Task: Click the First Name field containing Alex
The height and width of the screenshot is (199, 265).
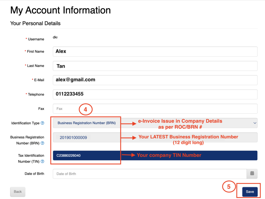Action: (155, 51)
